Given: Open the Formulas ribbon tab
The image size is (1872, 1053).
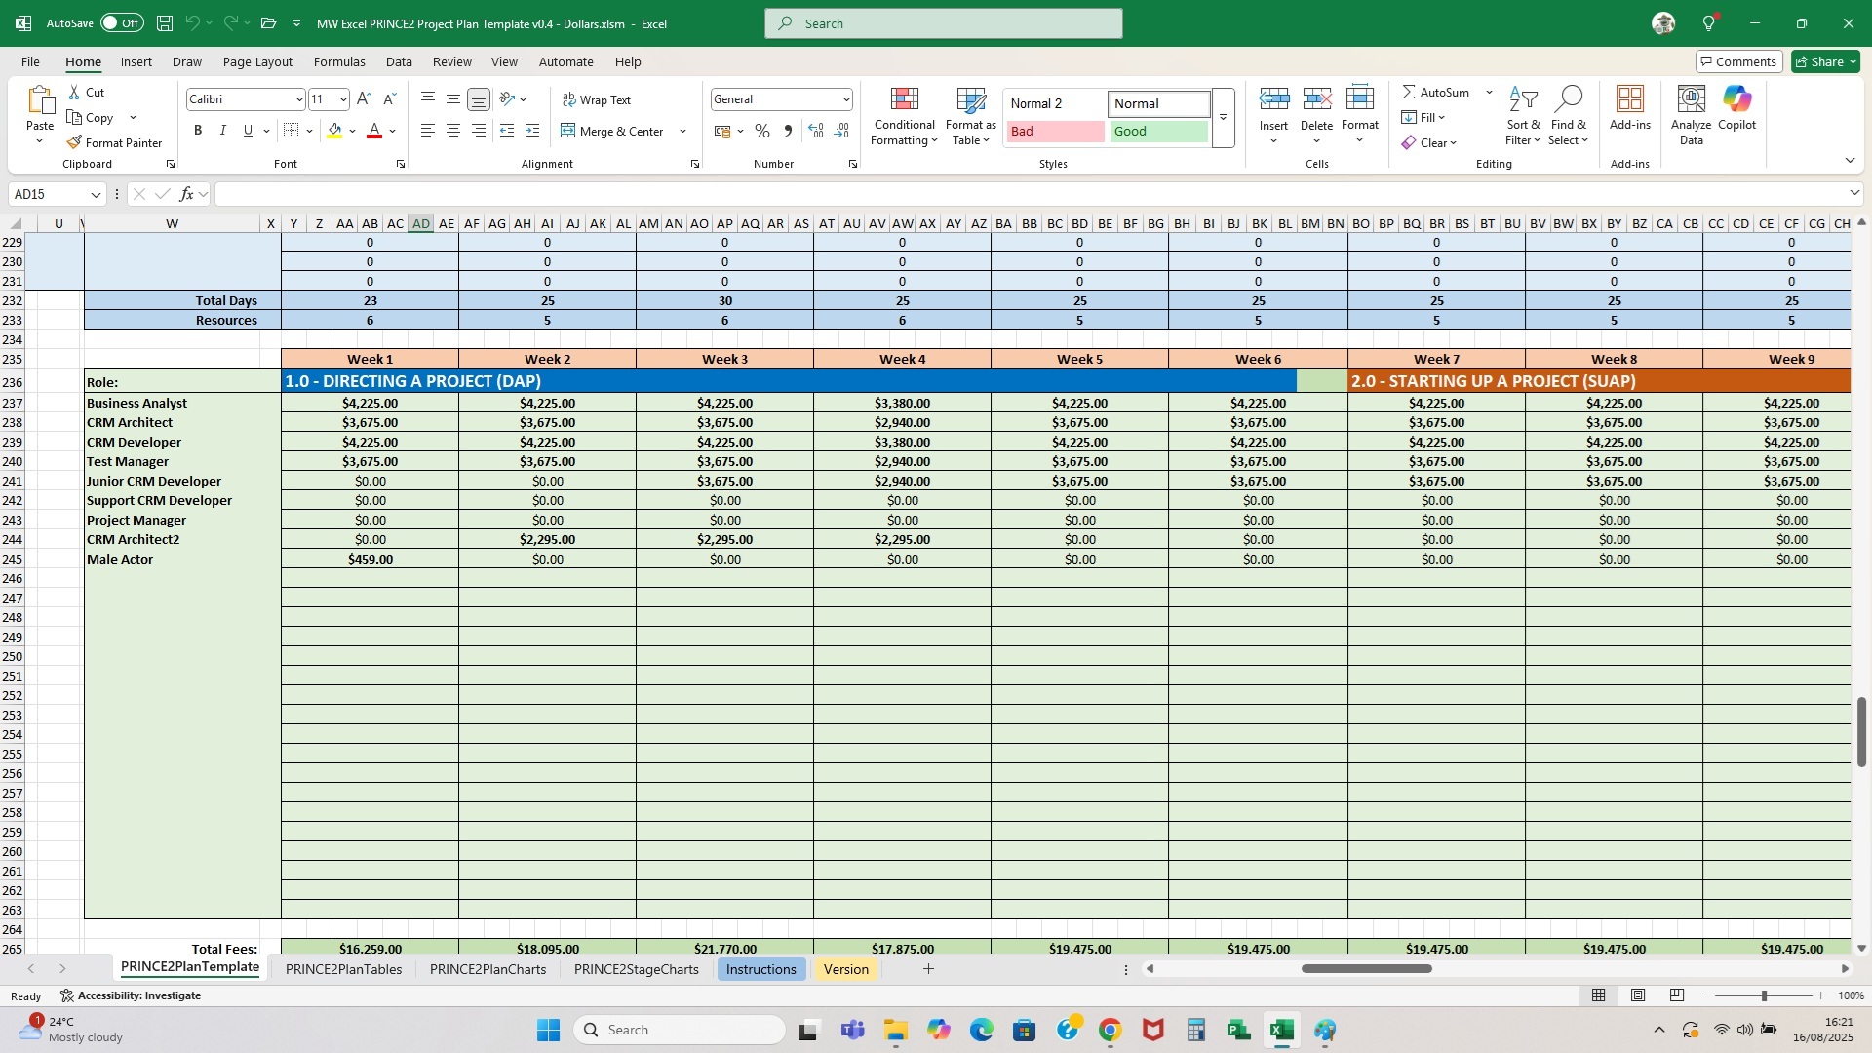Looking at the screenshot, I should (x=339, y=61).
